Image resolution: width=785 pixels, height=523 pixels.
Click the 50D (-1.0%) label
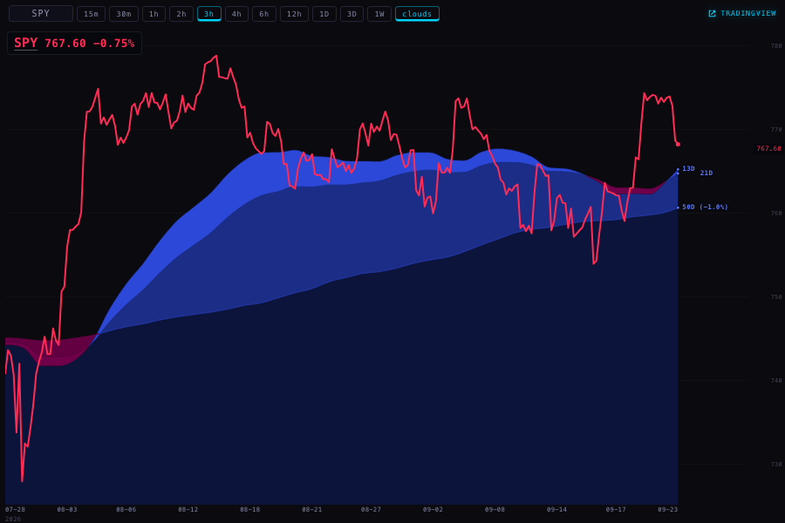coord(705,207)
